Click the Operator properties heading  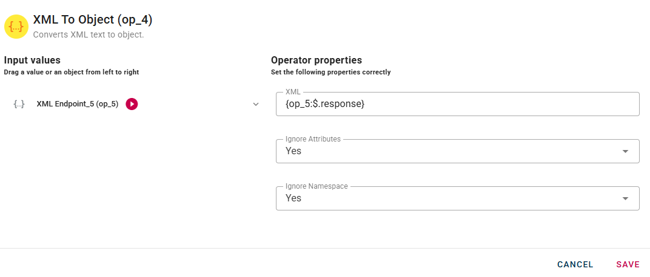317,60
